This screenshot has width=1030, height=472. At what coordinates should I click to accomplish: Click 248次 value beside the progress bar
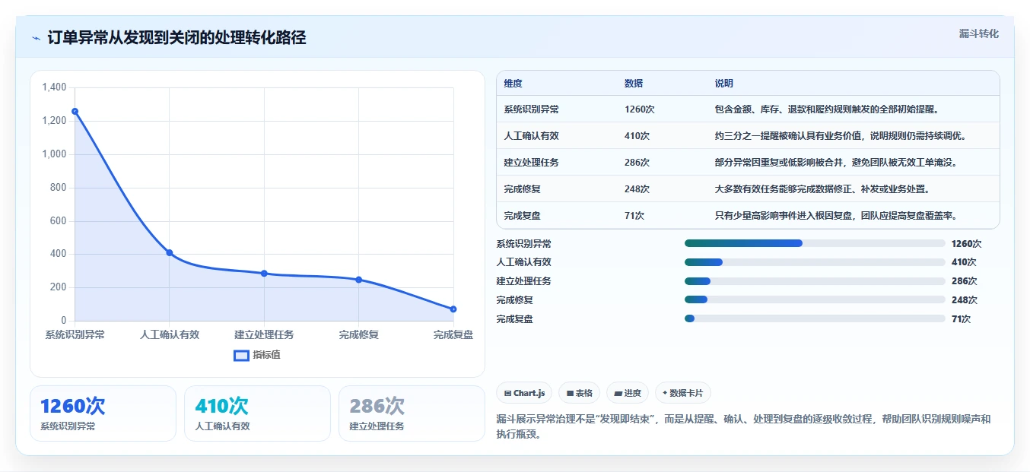tap(964, 300)
